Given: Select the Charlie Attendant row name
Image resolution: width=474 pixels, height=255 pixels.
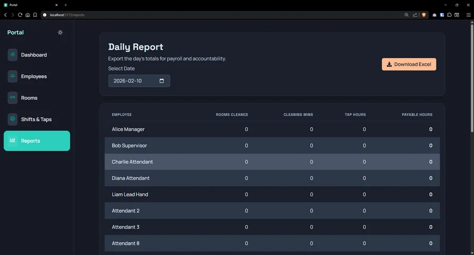Looking at the screenshot, I should [x=132, y=162].
